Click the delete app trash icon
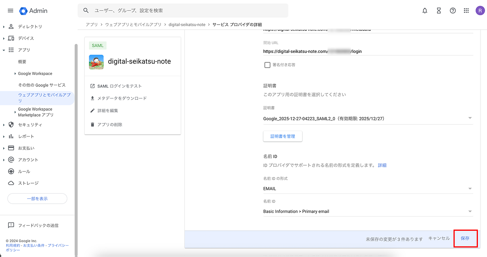Viewport: 487px width, 257px height. pyautogui.click(x=92, y=125)
